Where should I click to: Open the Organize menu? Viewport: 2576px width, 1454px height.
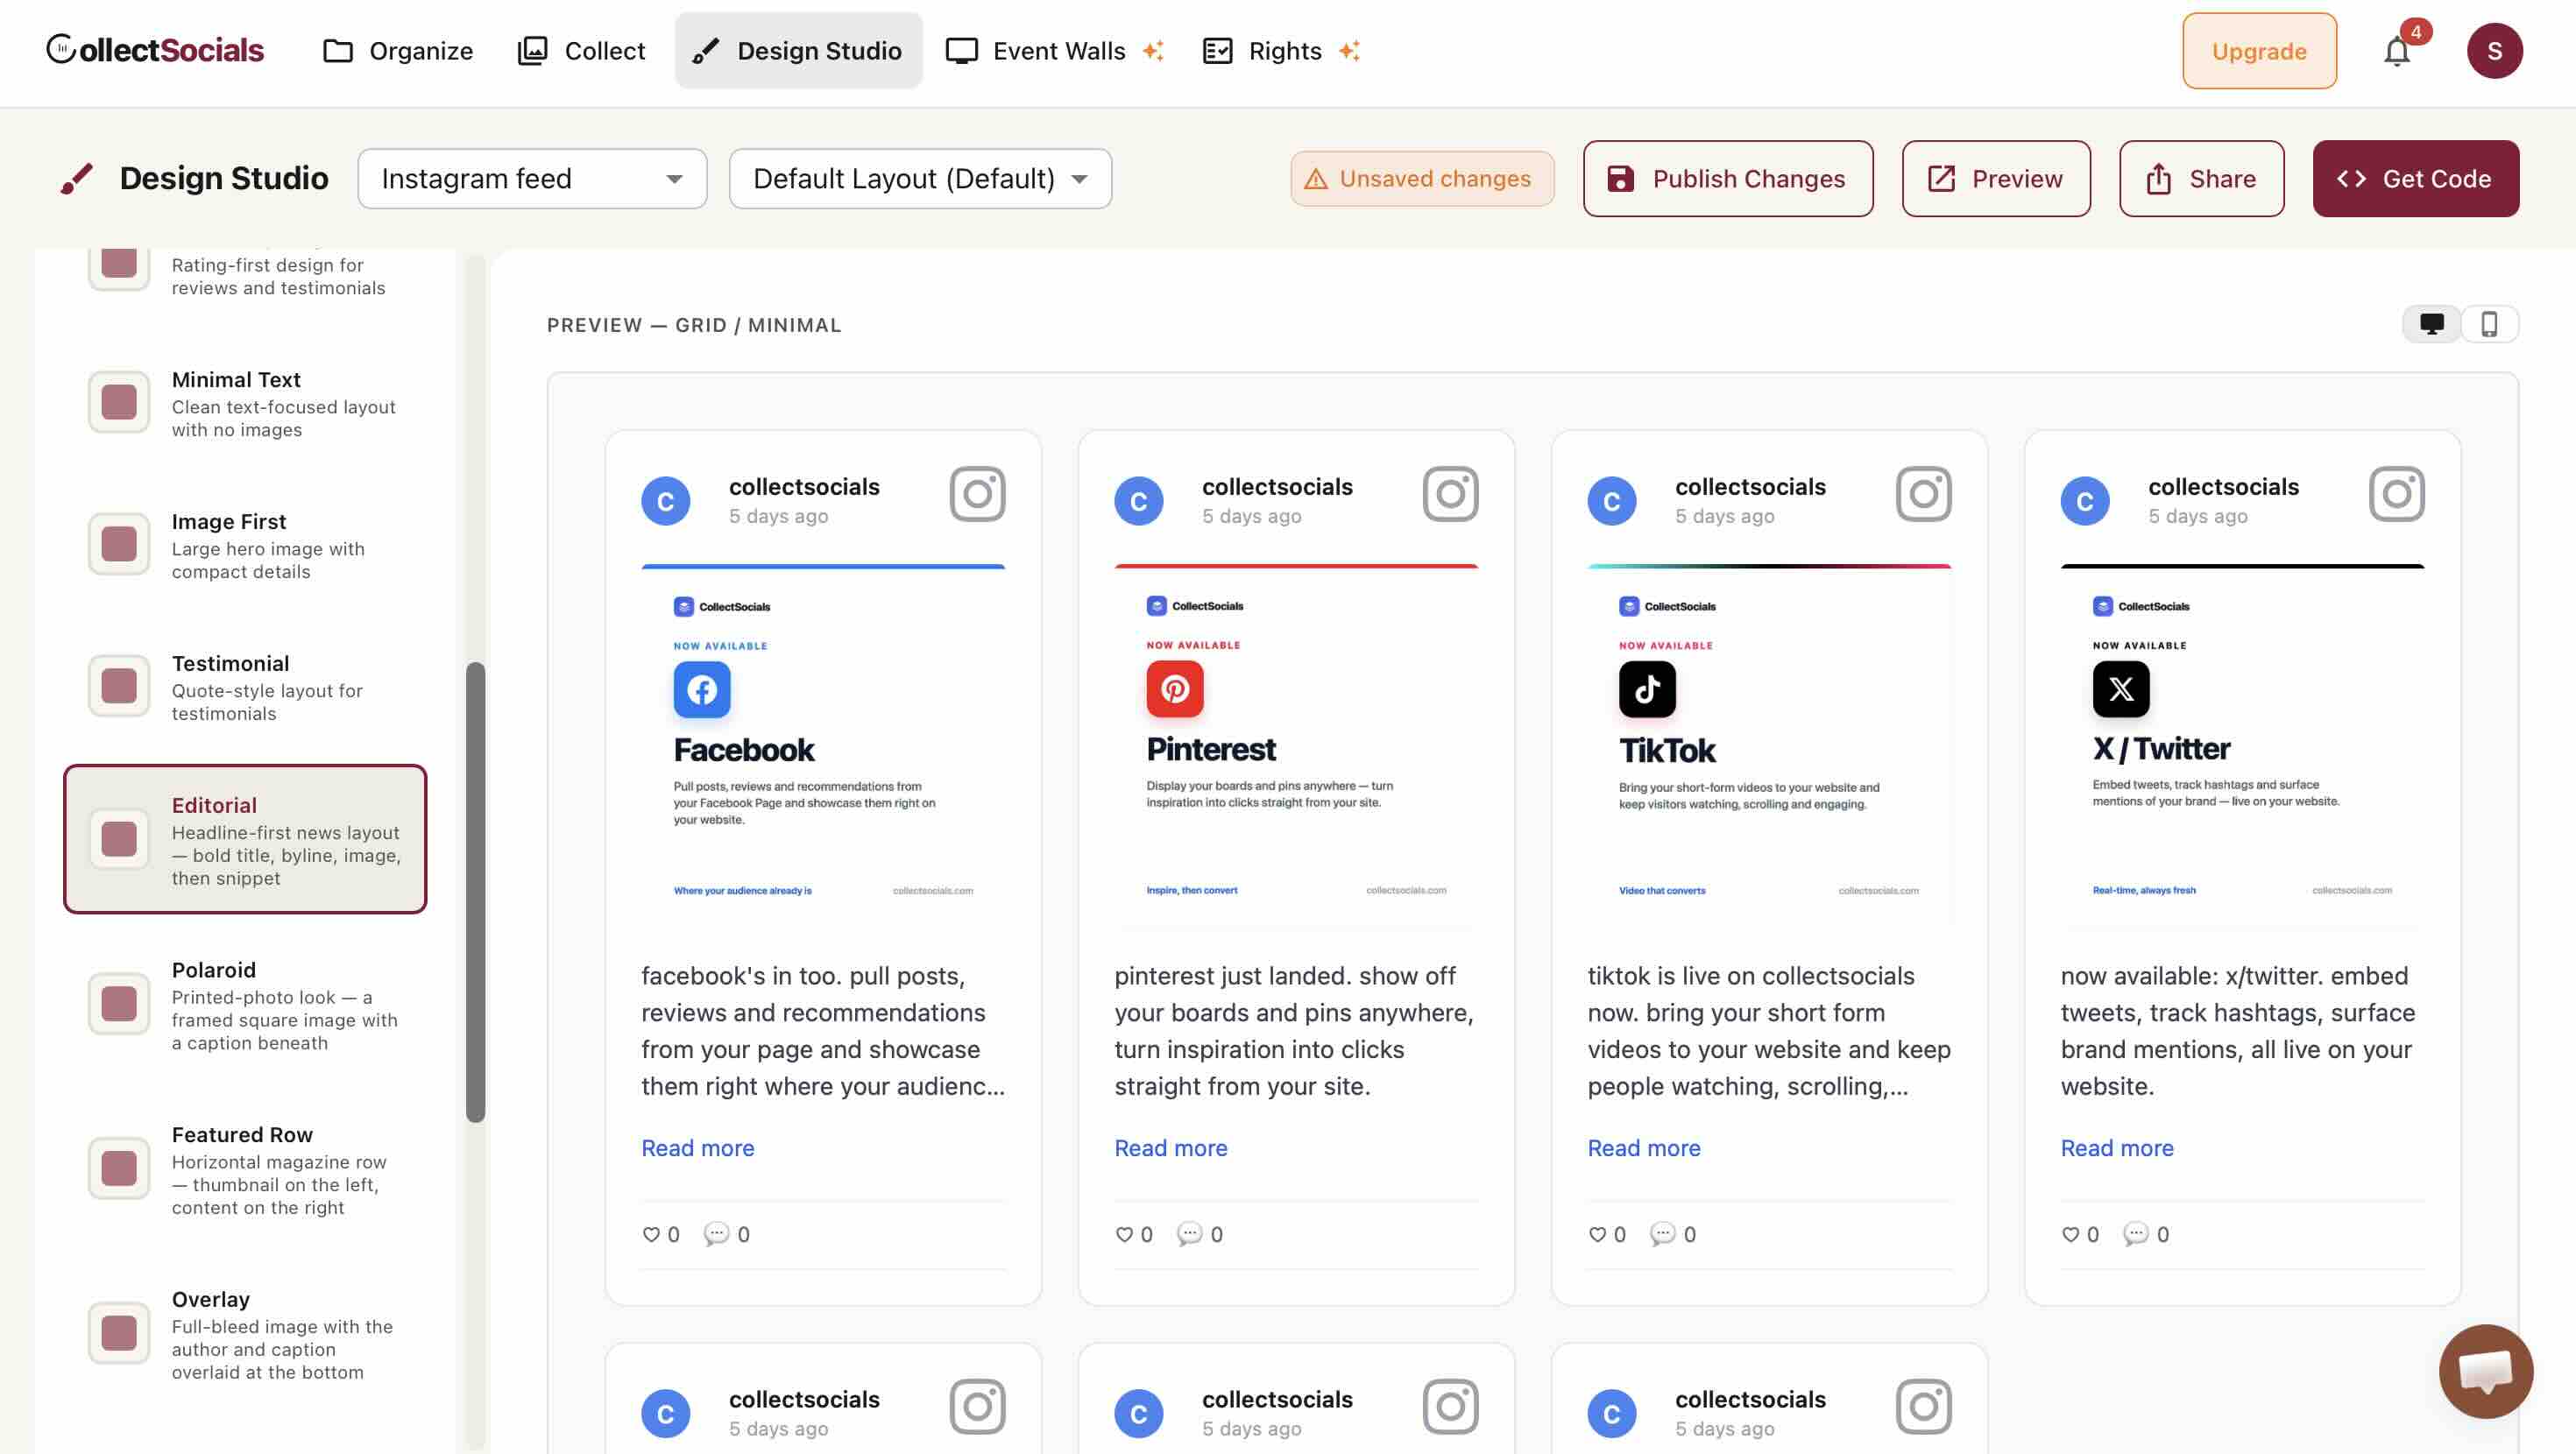point(398,51)
